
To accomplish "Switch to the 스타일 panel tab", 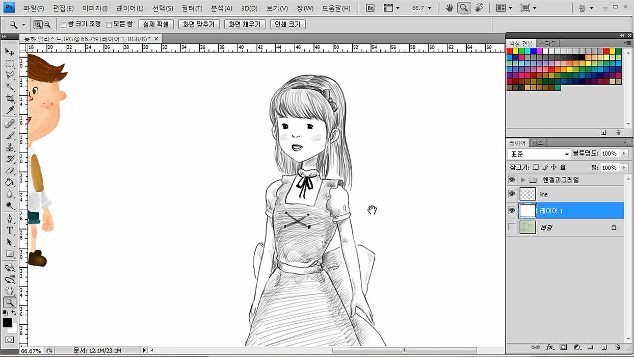I will (548, 43).
